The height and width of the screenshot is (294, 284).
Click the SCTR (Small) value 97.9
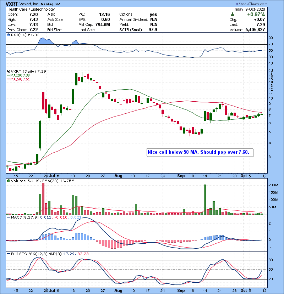pos(153,30)
